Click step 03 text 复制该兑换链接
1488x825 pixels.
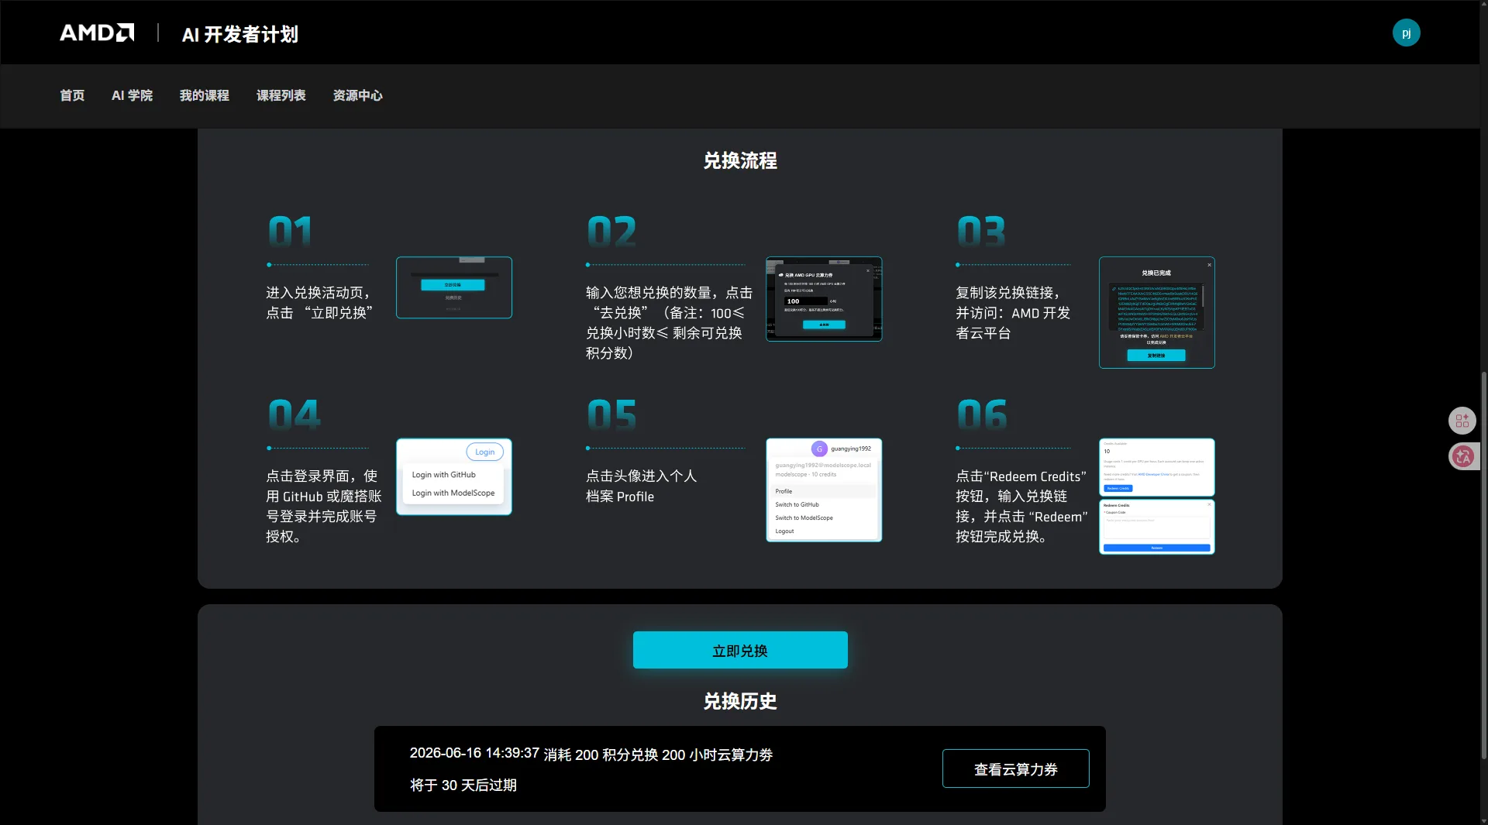coord(1013,313)
